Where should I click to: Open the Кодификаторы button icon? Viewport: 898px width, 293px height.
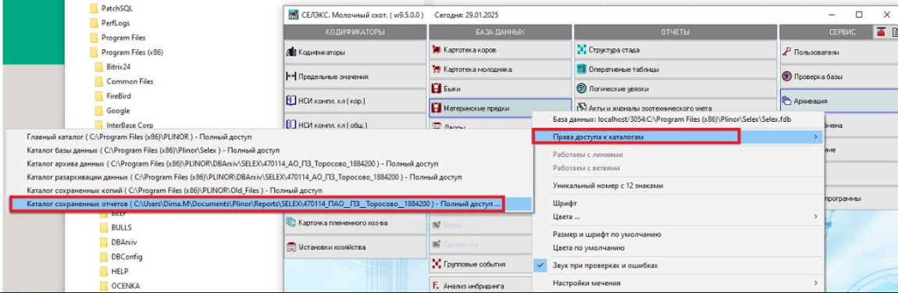(291, 52)
